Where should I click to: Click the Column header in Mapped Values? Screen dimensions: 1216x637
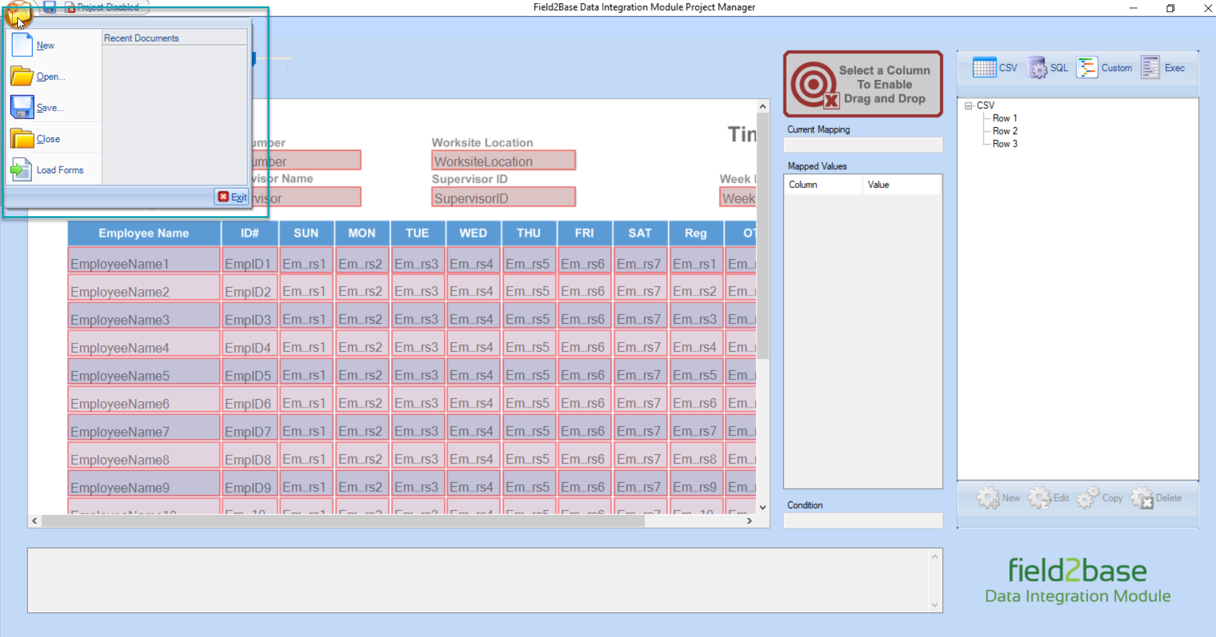[x=824, y=185]
